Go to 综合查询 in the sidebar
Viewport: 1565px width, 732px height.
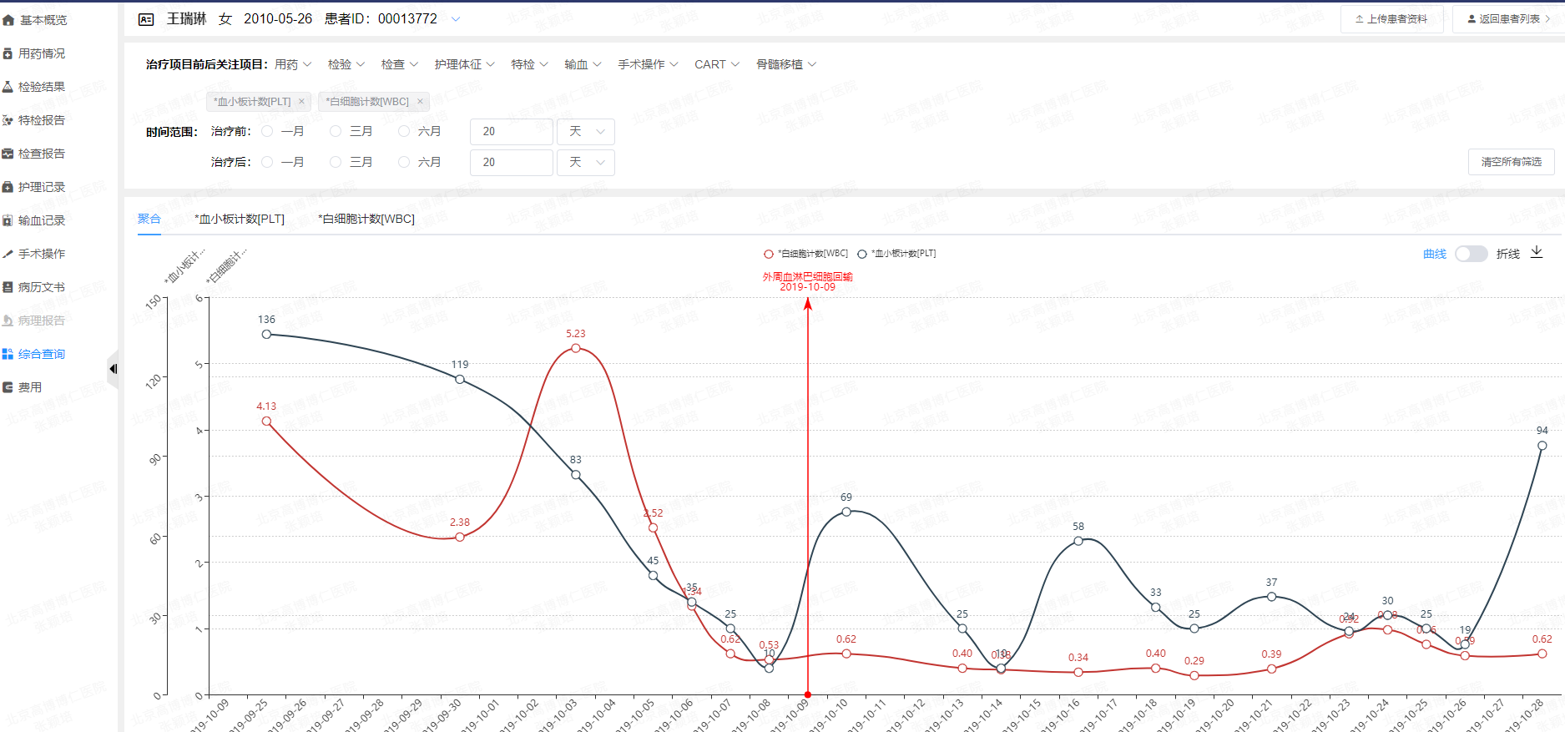[x=42, y=354]
